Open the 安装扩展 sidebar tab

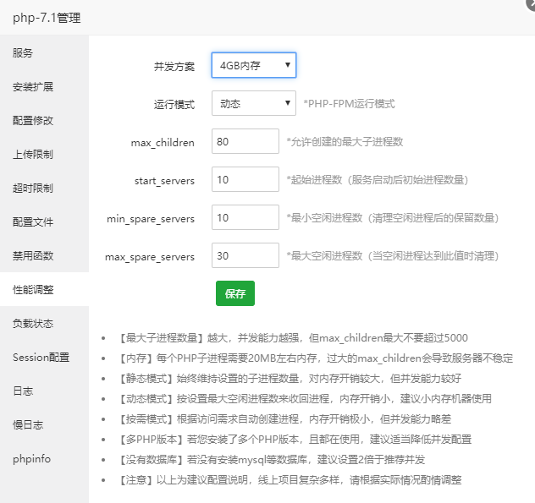[44, 86]
